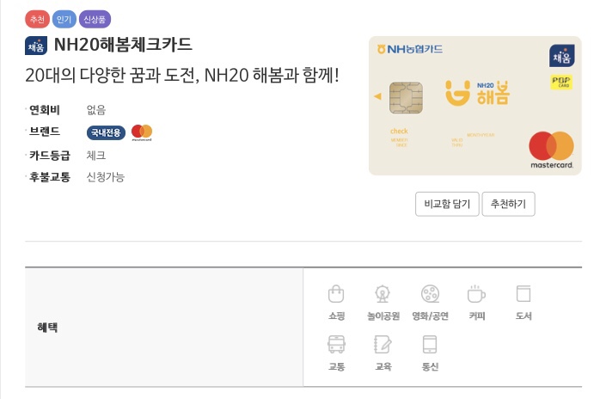The image size is (600, 399).
Task: Open the 영화/공연 film reel benefit icon
Action: point(430,294)
